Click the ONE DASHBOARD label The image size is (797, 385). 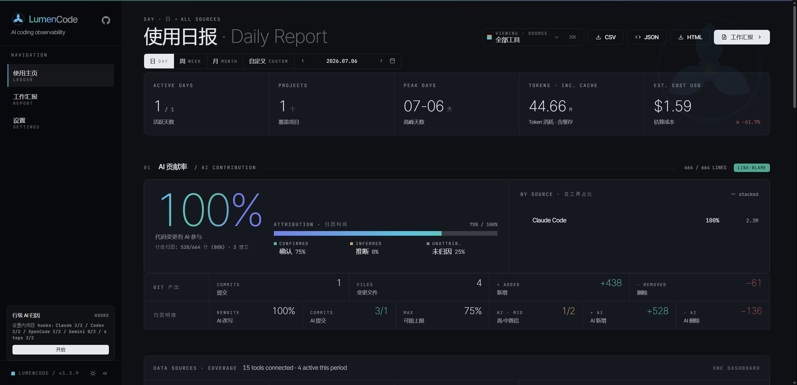(736, 368)
